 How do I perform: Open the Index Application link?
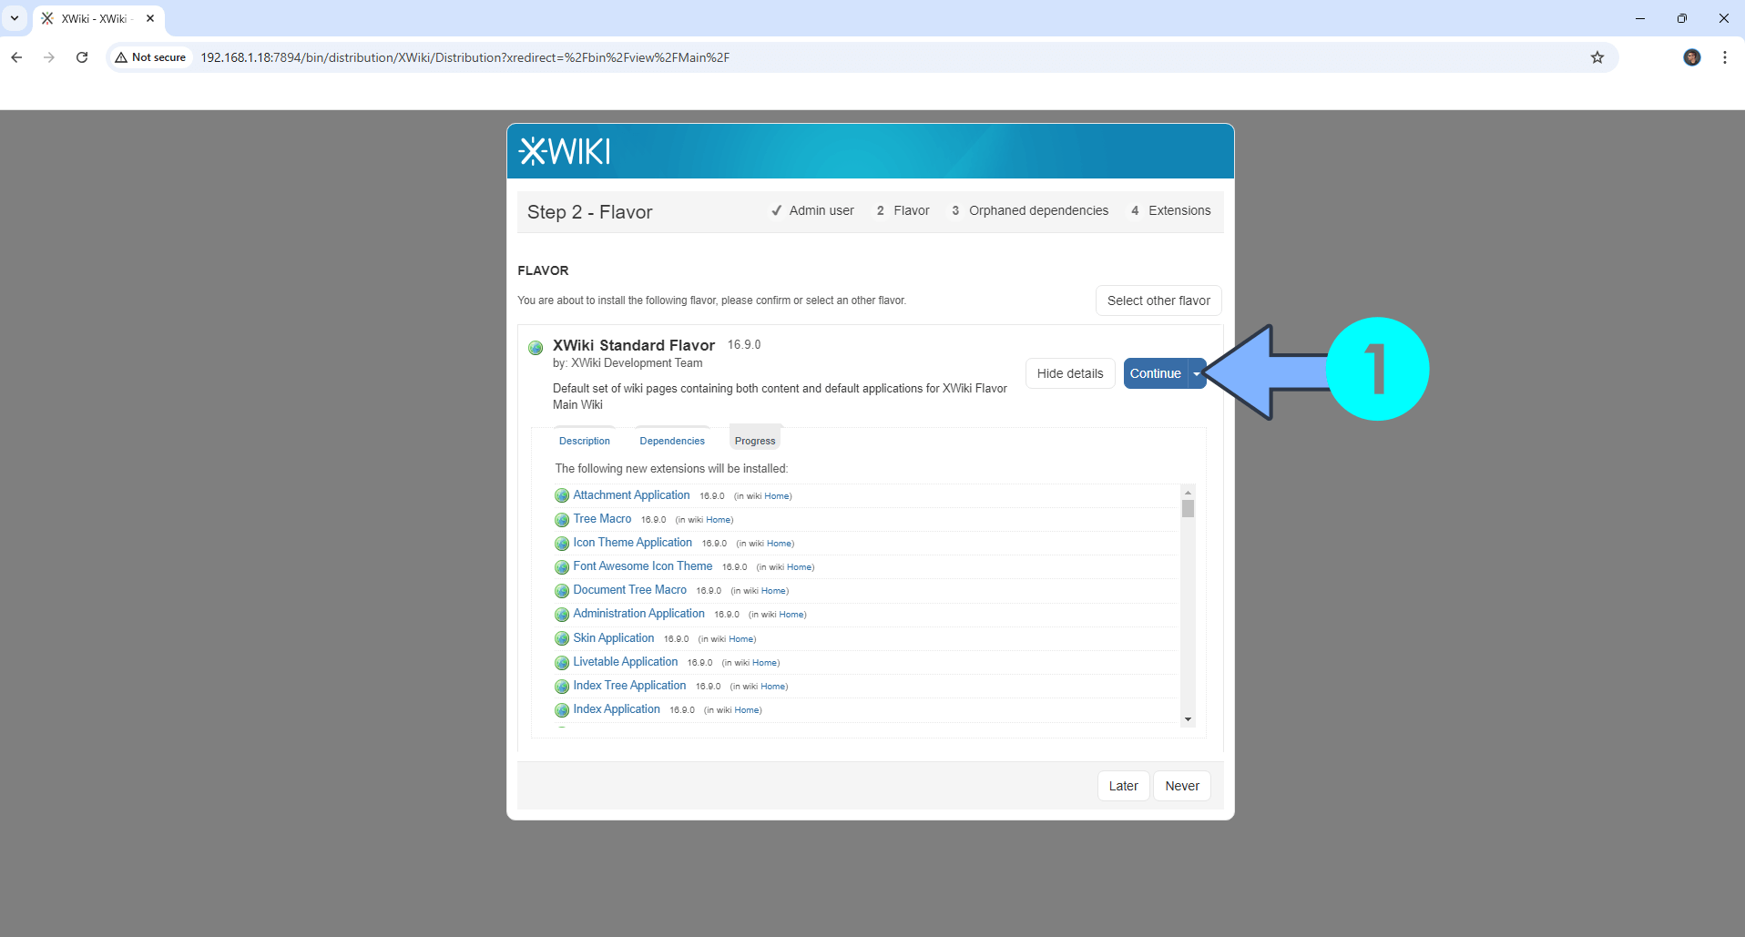pos(617,709)
